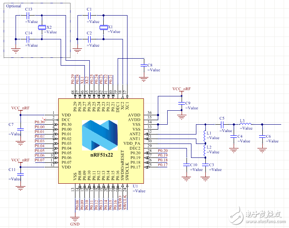This screenshot has height=228, width=289.
Task: Select the VCC_nRF power label above C7
Action: click(x=20, y=108)
